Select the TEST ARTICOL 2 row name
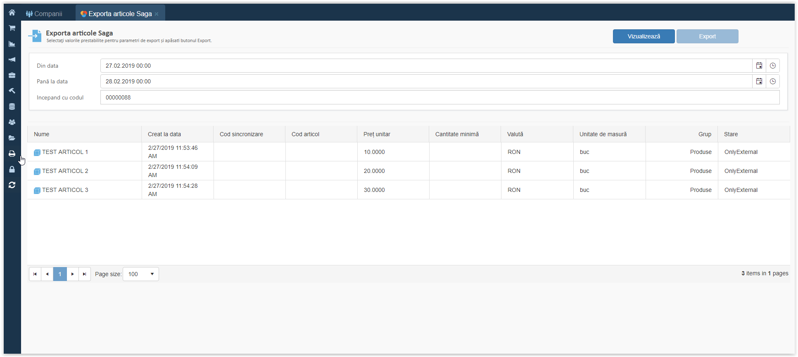This screenshot has height=357, width=798. tap(65, 171)
